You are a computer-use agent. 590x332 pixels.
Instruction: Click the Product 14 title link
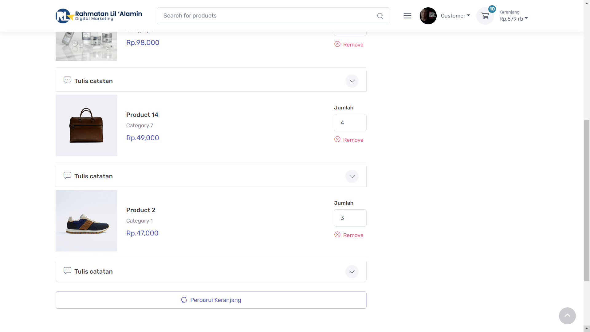[x=142, y=115]
